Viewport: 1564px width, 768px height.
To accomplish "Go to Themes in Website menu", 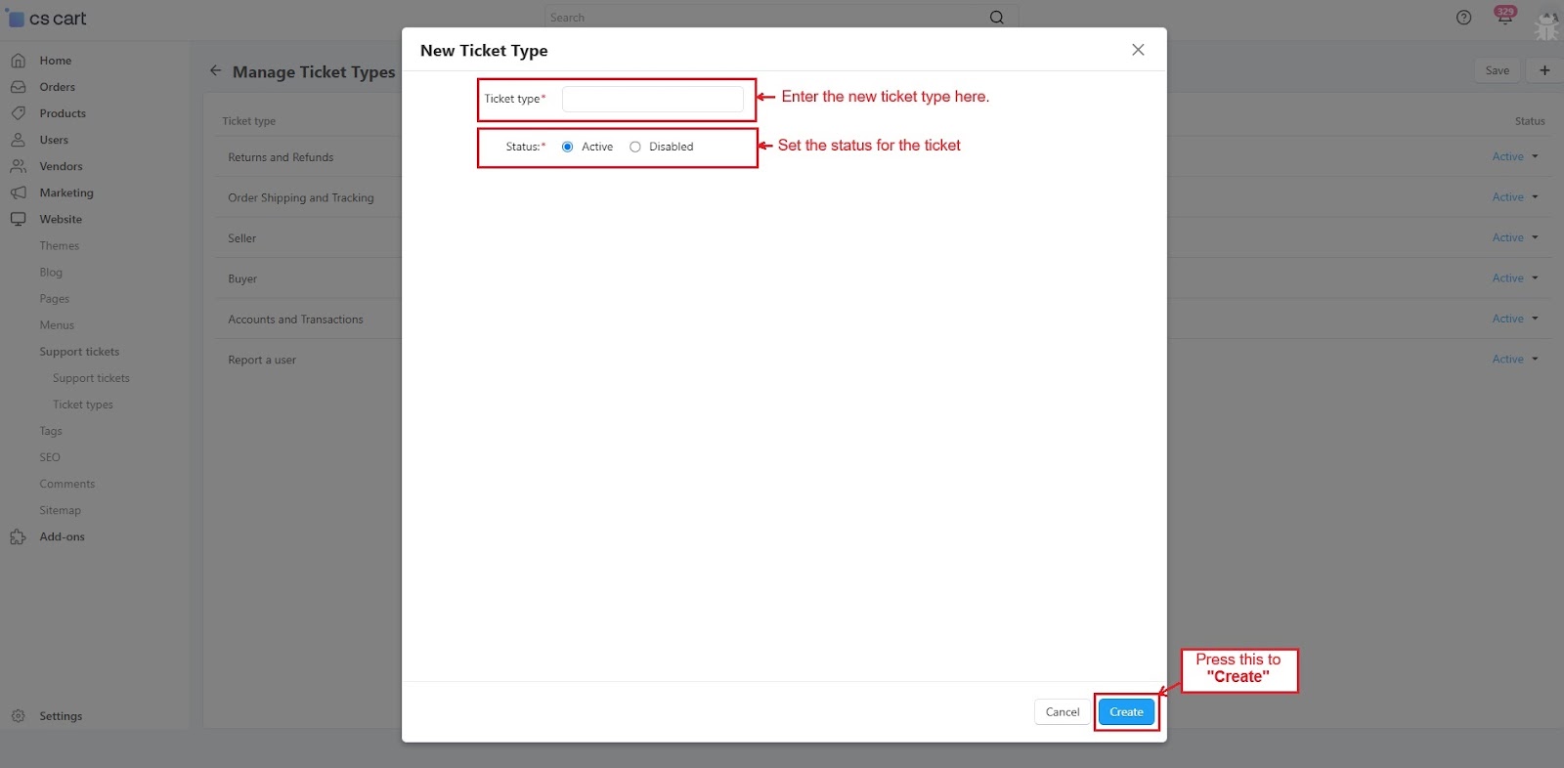I will (x=60, y=246).
